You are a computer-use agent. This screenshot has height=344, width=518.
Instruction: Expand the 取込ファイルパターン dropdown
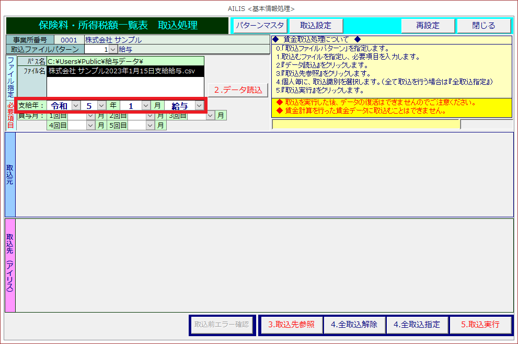[113, 49]
